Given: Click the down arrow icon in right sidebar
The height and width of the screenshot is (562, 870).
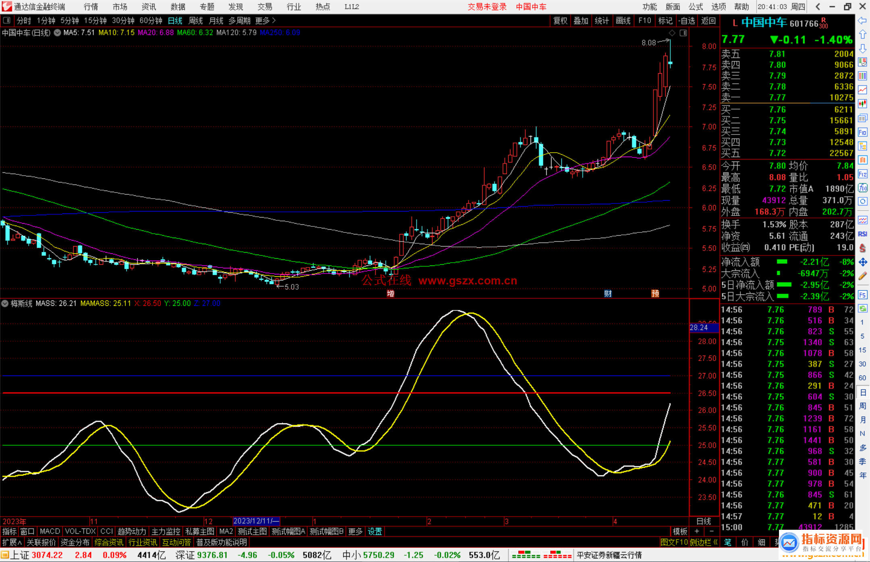Looking at the screenshot, I should 862,48.
